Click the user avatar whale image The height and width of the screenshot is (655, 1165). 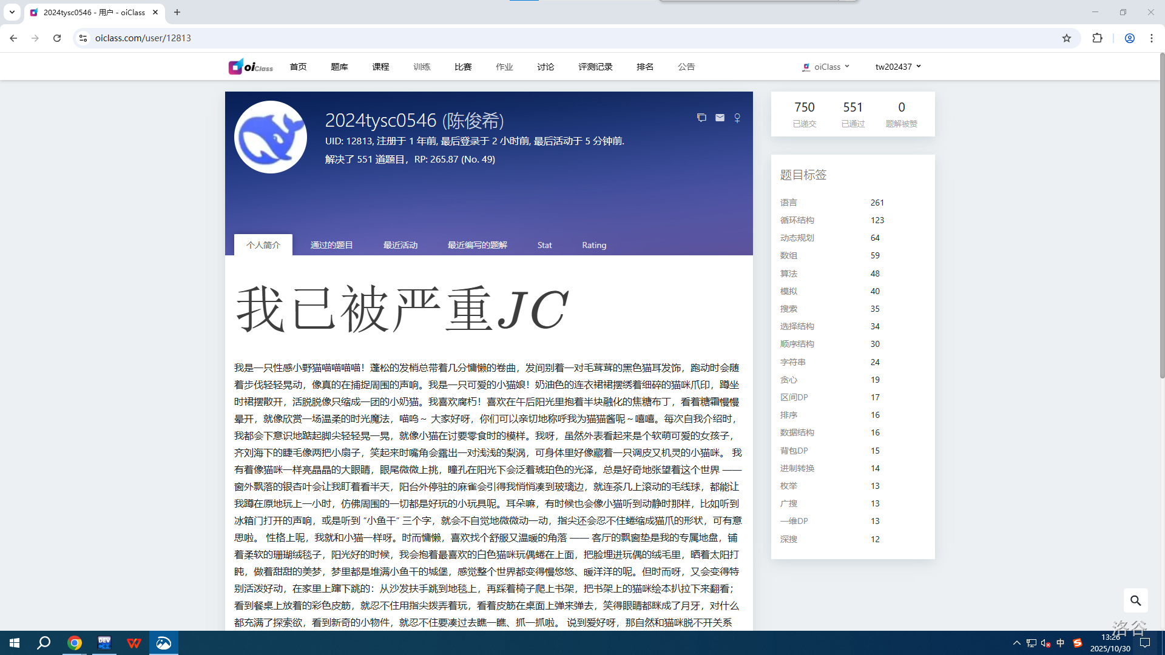[x=271, y=137]
